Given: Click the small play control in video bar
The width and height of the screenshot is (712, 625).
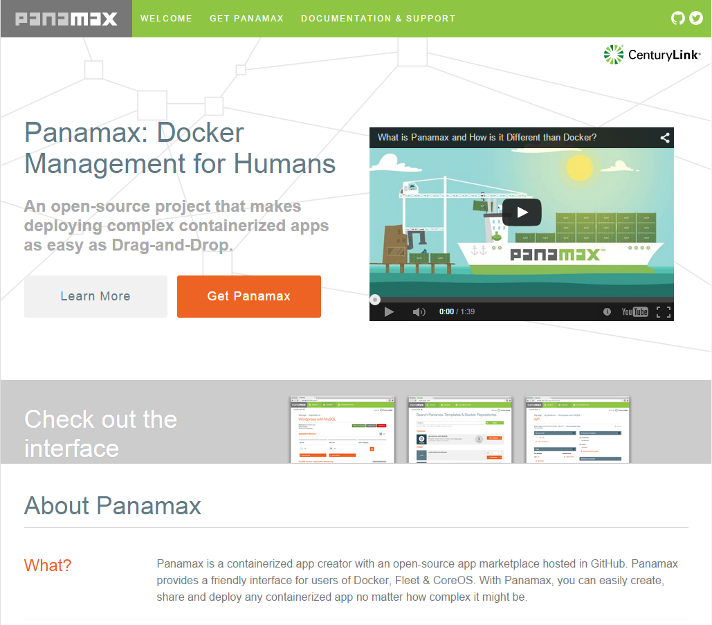Looking at the screenshot, I should tap(389, 311).
